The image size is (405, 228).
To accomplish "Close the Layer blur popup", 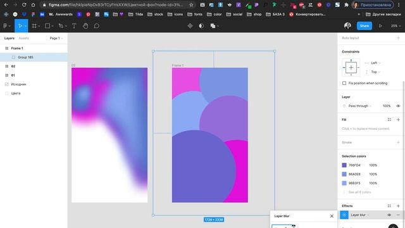I will pos(332,216).
